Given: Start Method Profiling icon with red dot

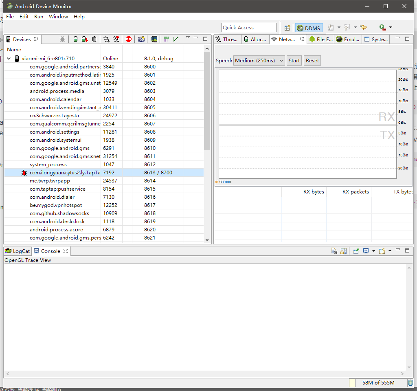Looking at the screenshot, I should pyautogui.click(x=116, y=40).
